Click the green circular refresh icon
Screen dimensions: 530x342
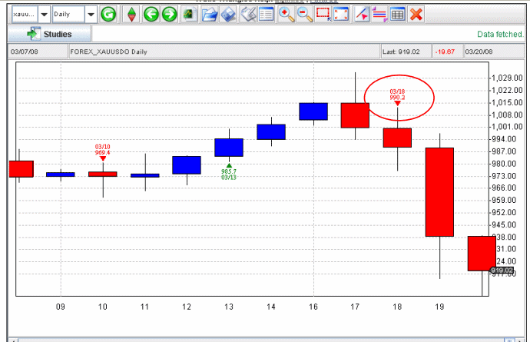109,14
